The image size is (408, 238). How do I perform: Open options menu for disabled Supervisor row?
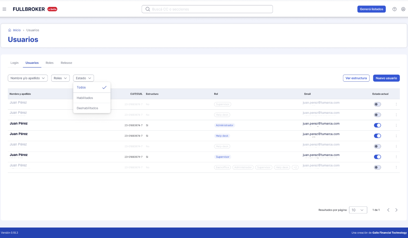coord(396,104)
